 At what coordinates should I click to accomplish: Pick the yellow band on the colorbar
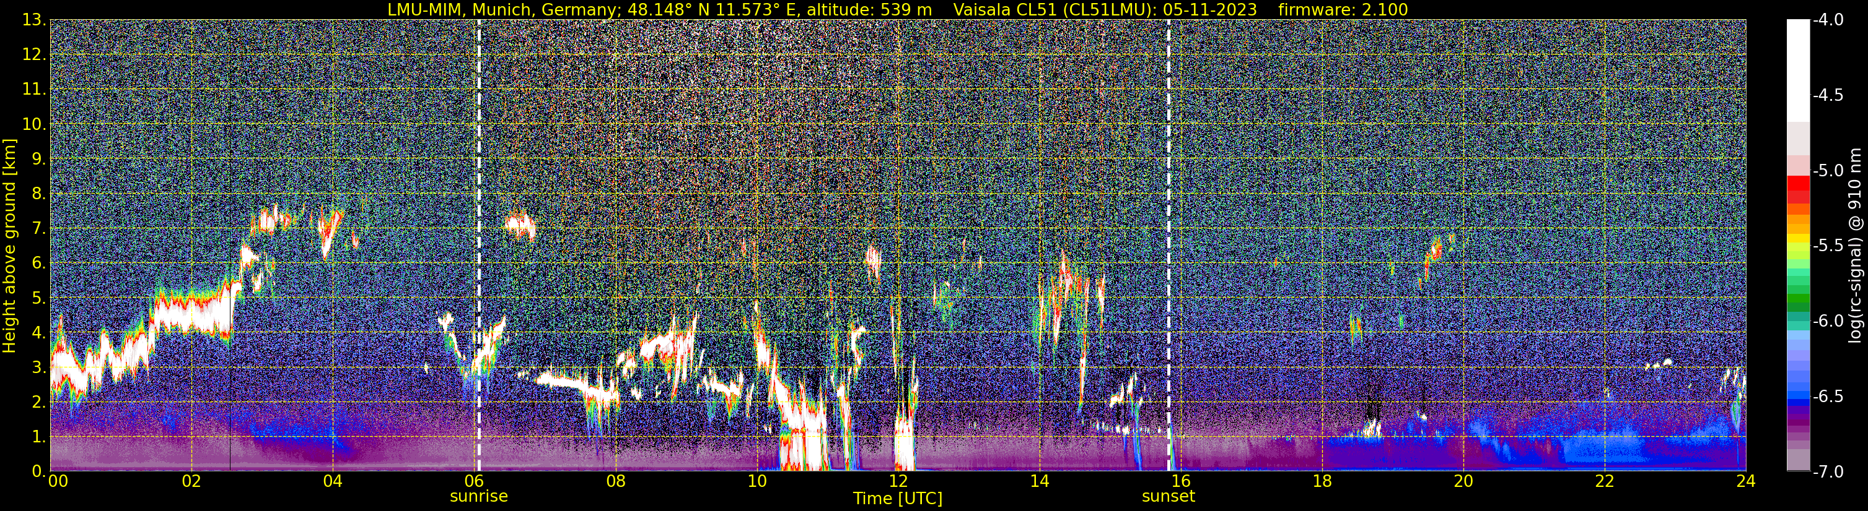tap(1797, 238)
